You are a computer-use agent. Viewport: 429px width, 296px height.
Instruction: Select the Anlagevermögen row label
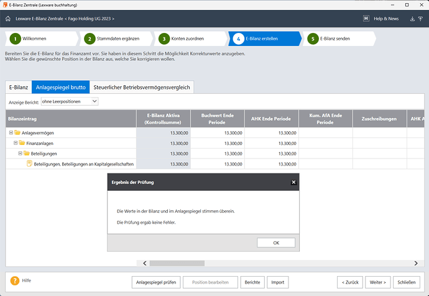(38, 133)
